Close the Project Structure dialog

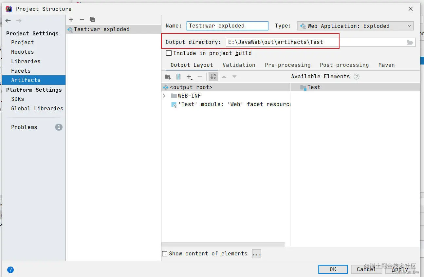tap(411, 9)
